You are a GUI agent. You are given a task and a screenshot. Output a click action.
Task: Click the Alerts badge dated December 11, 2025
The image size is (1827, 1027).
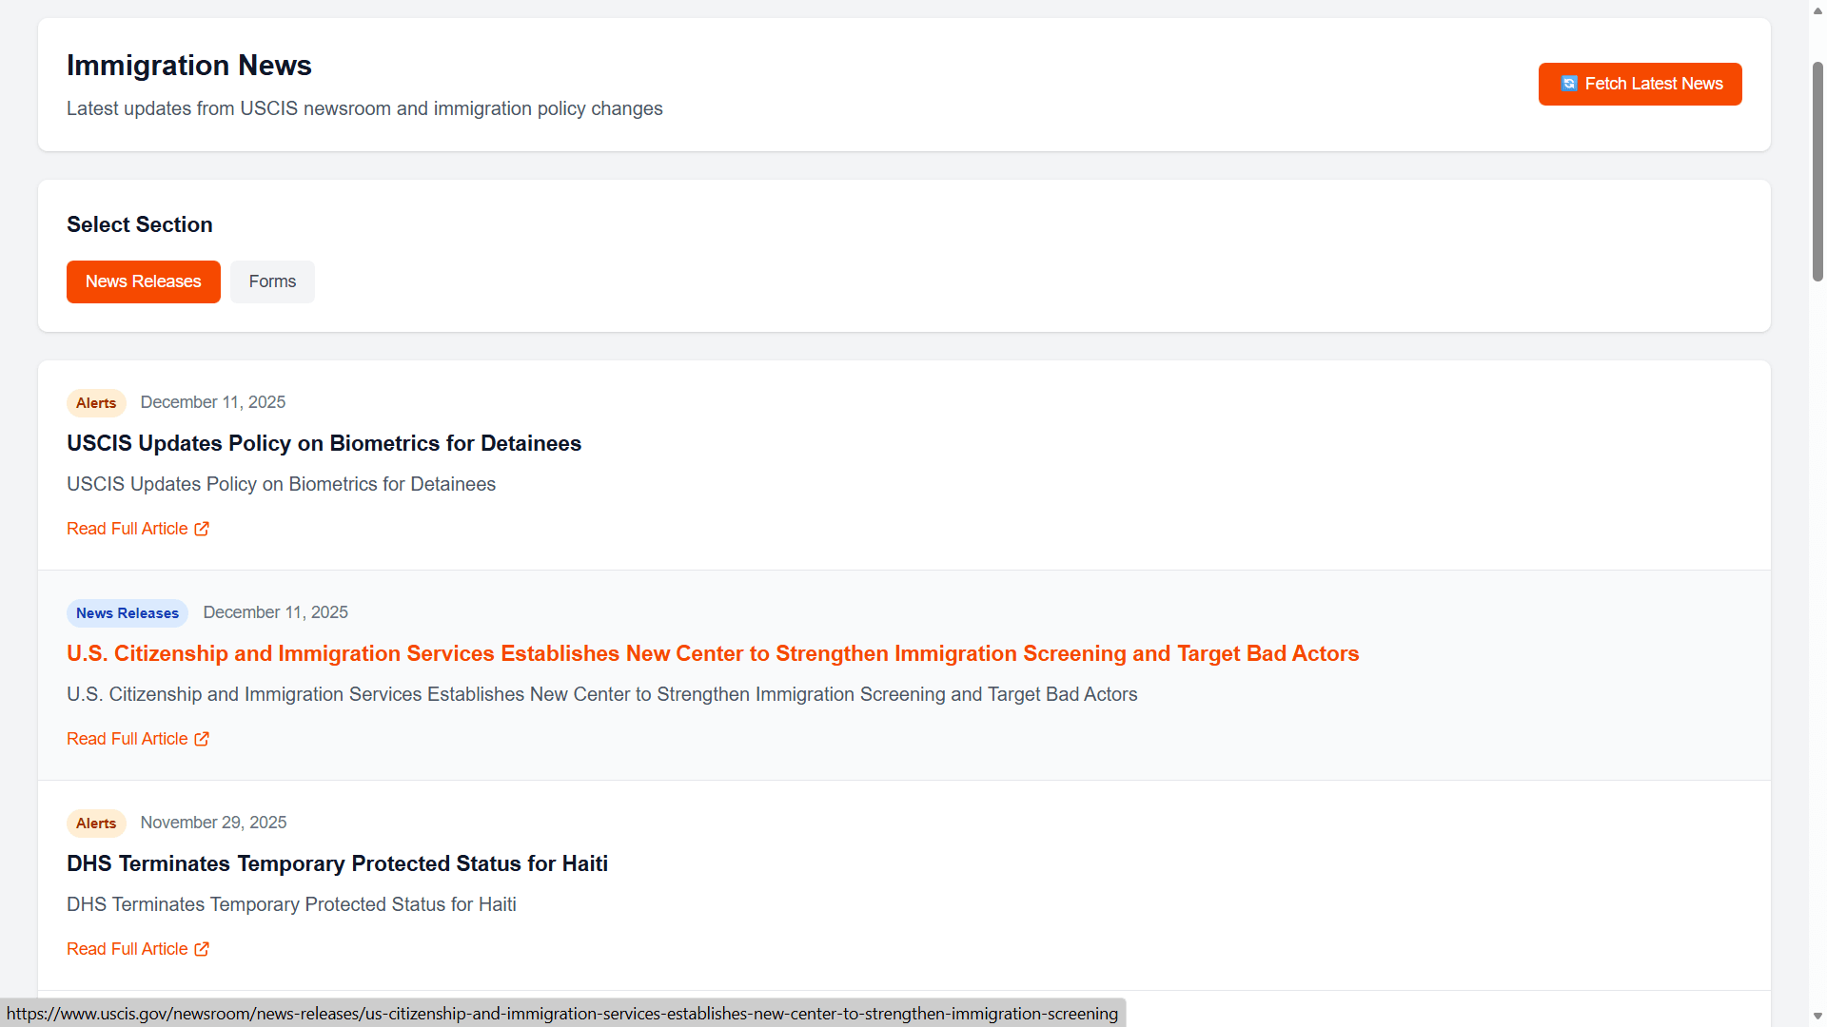pyautogui.click(x=96, y=403)
